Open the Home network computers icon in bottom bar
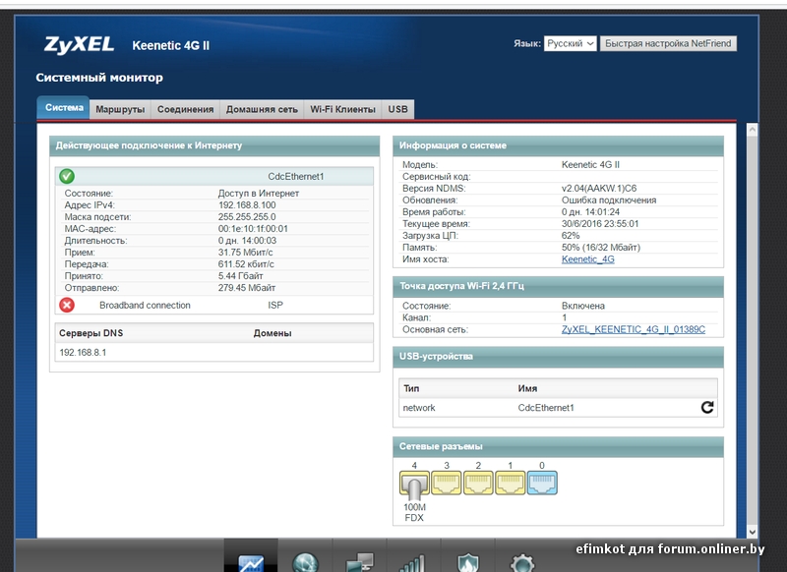Viewport: 787px width, 572px height. (359, 561)
